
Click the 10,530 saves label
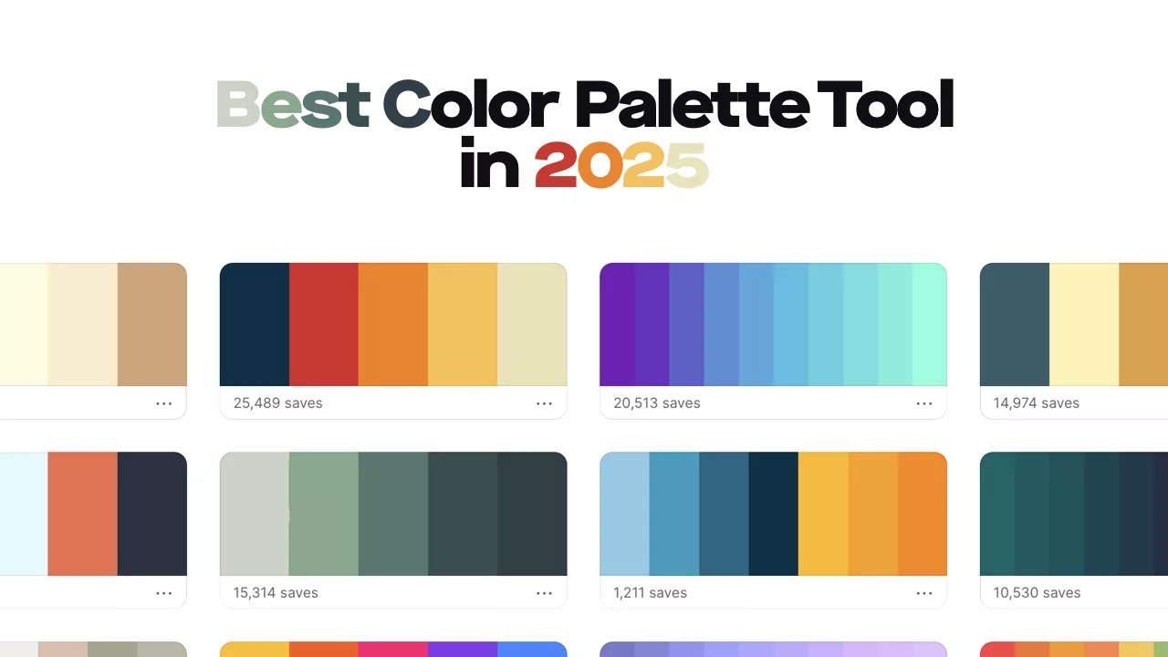[1037, 593]
